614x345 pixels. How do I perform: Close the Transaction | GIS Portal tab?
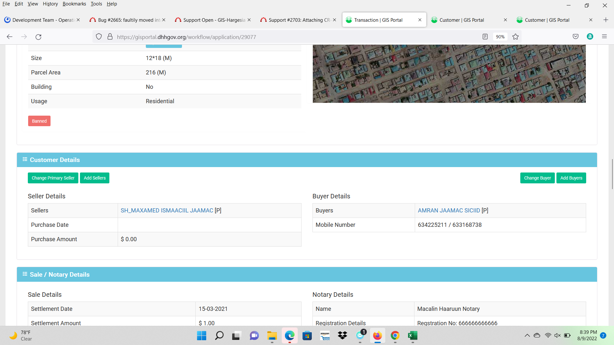click(x=420, y=20)
